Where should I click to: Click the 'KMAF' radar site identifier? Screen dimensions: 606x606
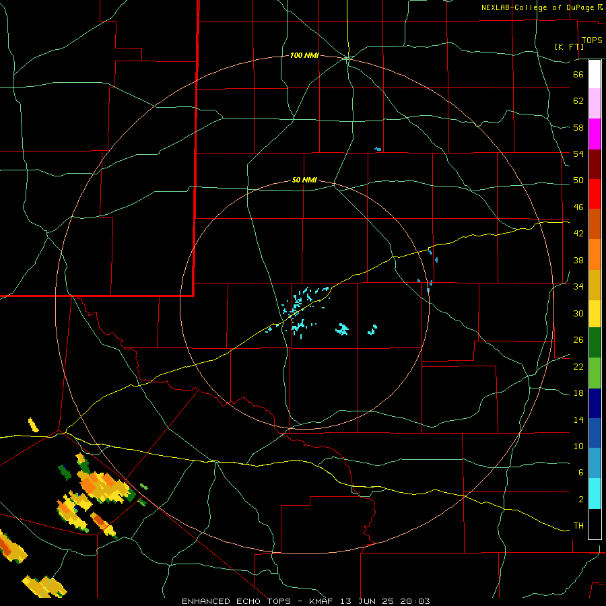point(323,601)
